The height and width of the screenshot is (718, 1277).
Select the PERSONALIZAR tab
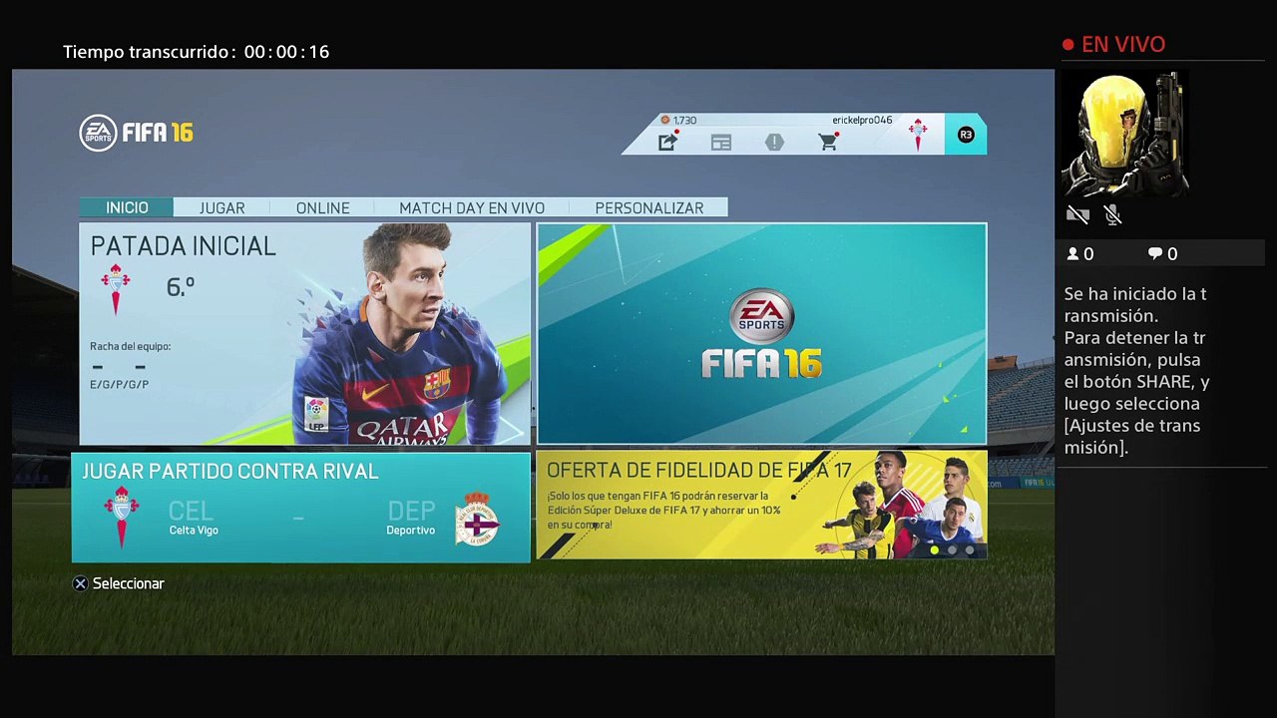click(x=649, y=207)
